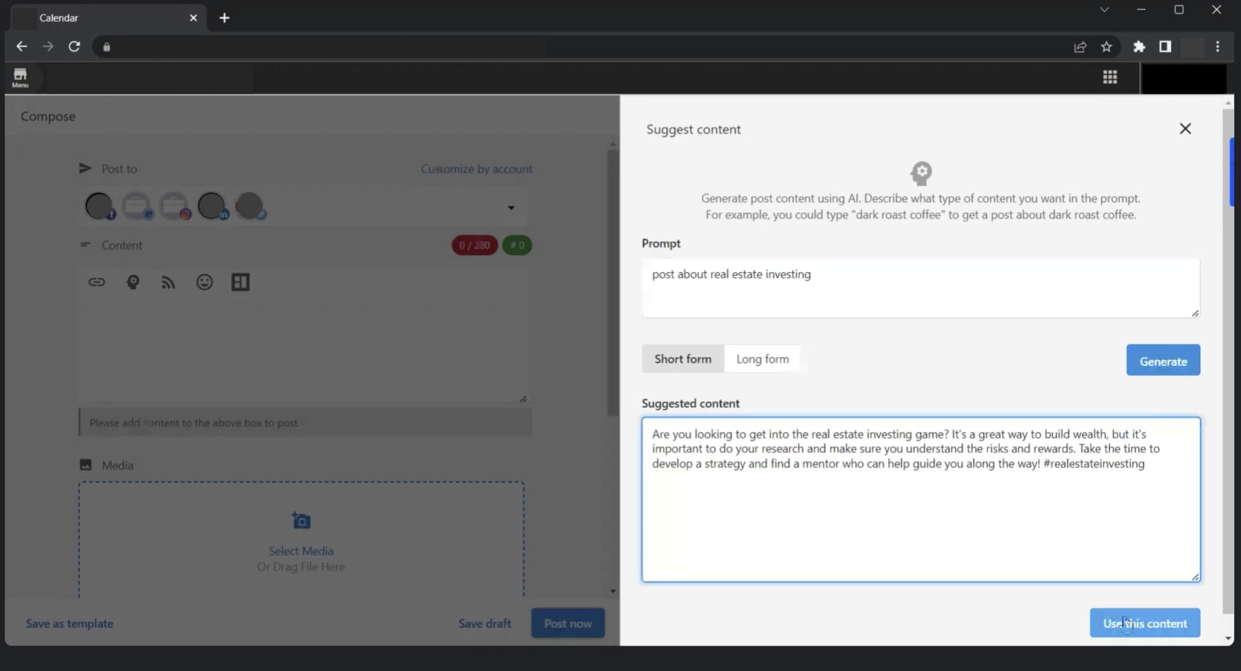
Task: Open the AI suggest content head icon
Action: [x=133, y=282]
